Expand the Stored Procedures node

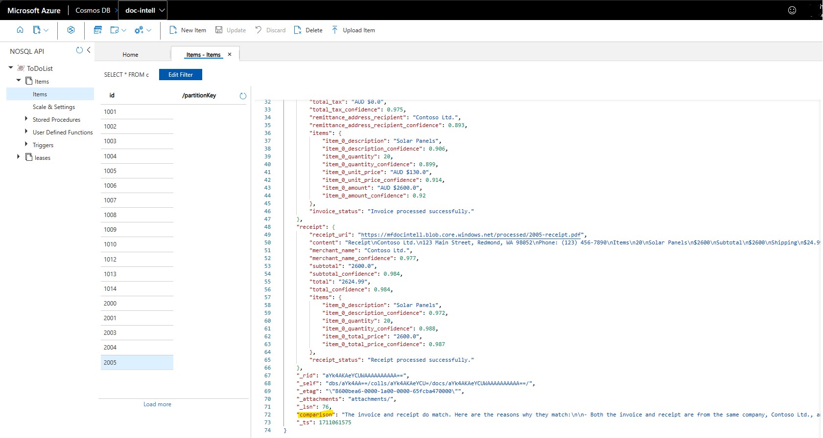[x=26, y=119]
